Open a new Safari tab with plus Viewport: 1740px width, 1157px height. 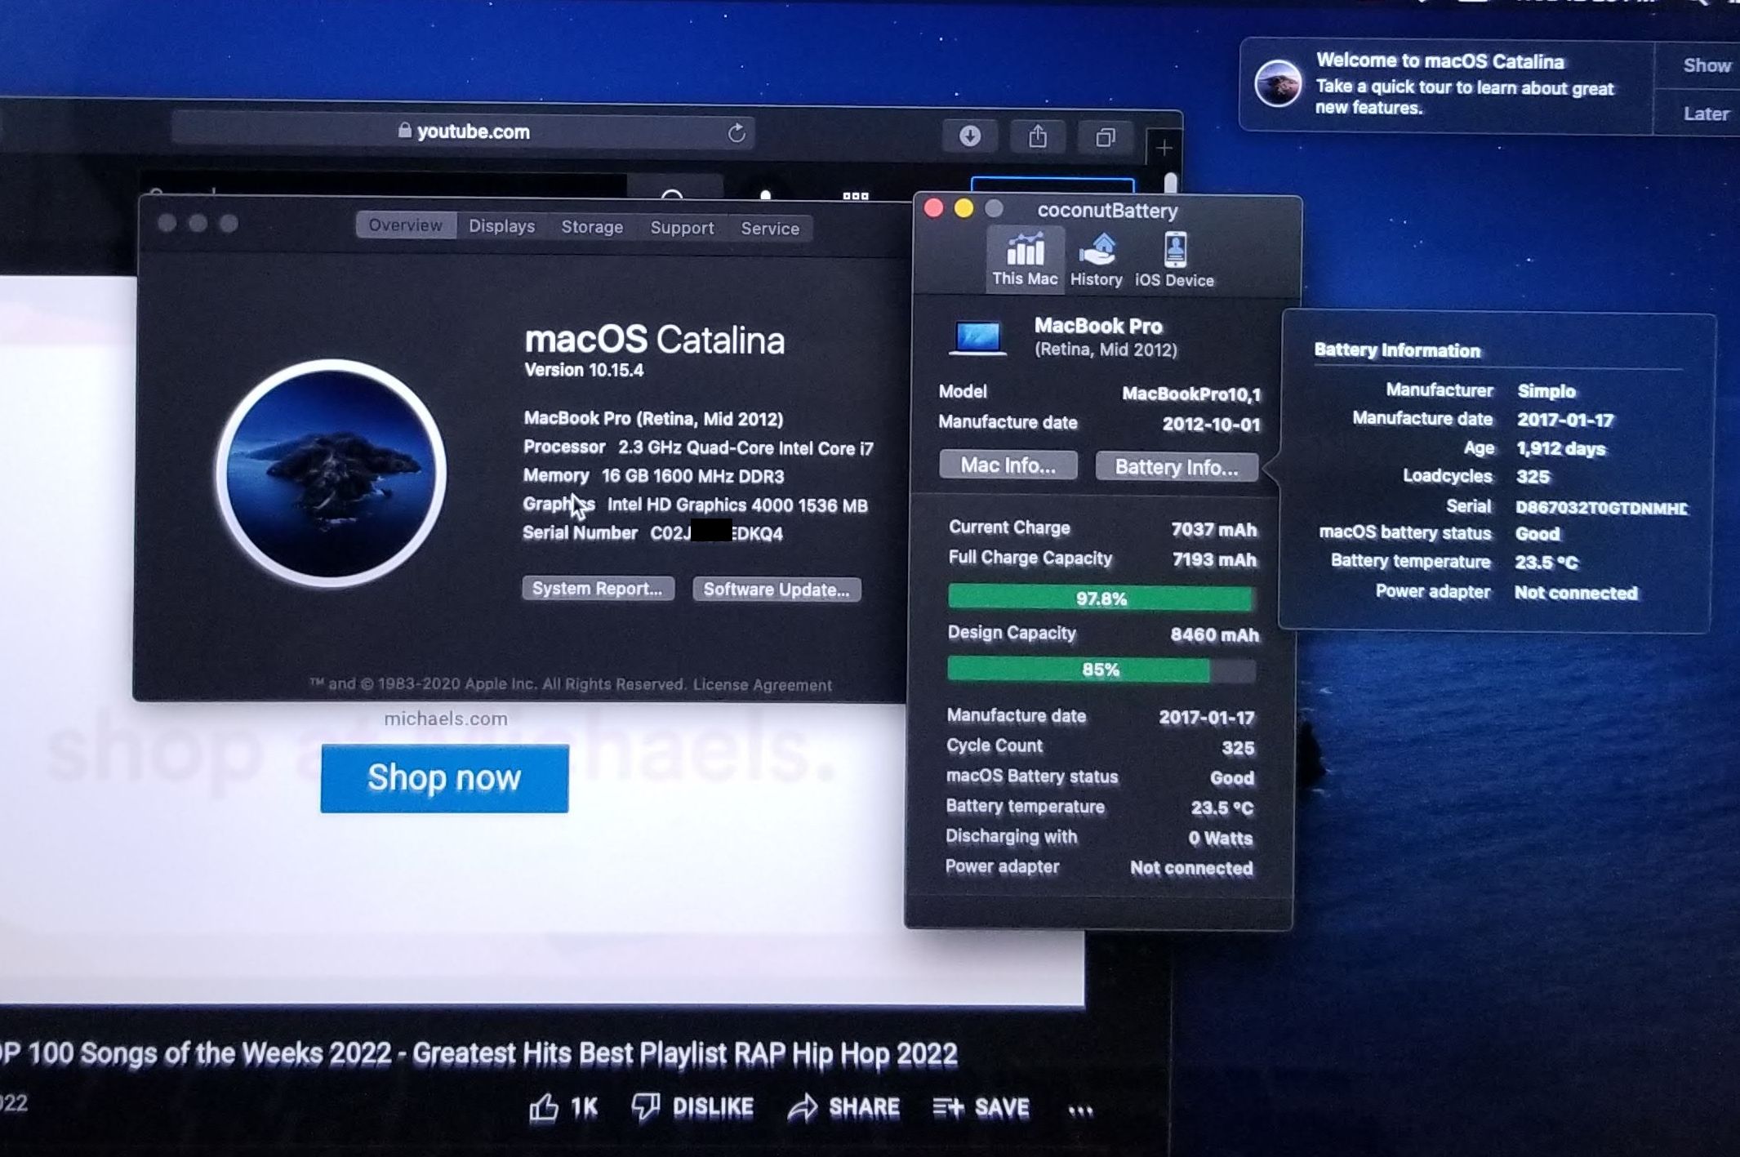(1164, 148)
